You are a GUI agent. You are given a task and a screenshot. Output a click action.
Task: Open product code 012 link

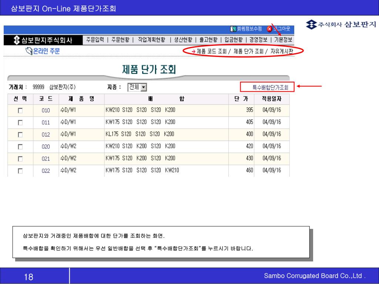click(x=46, y=135)
